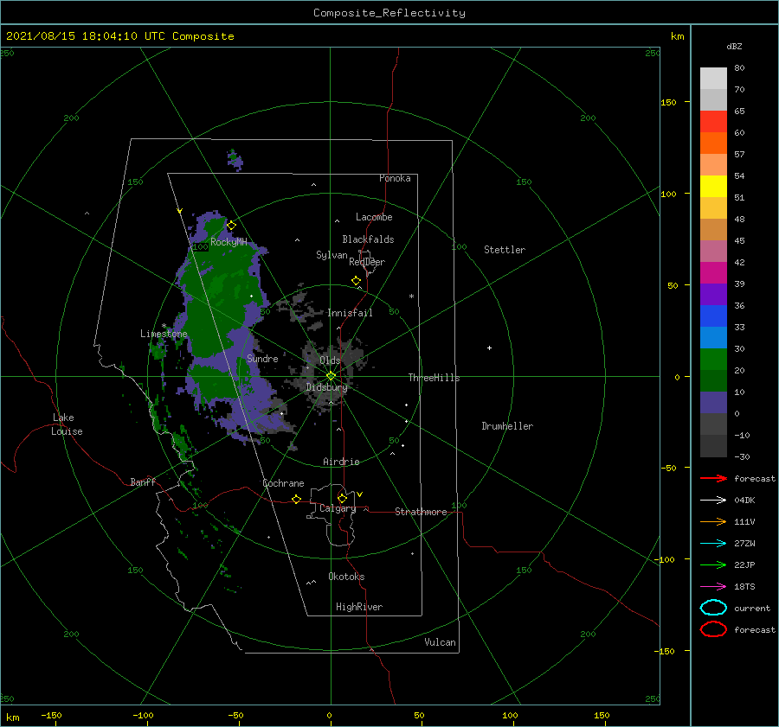The image size is (779, 727).
Task: Click the Limestone label
Action: [x=164, y=334]
